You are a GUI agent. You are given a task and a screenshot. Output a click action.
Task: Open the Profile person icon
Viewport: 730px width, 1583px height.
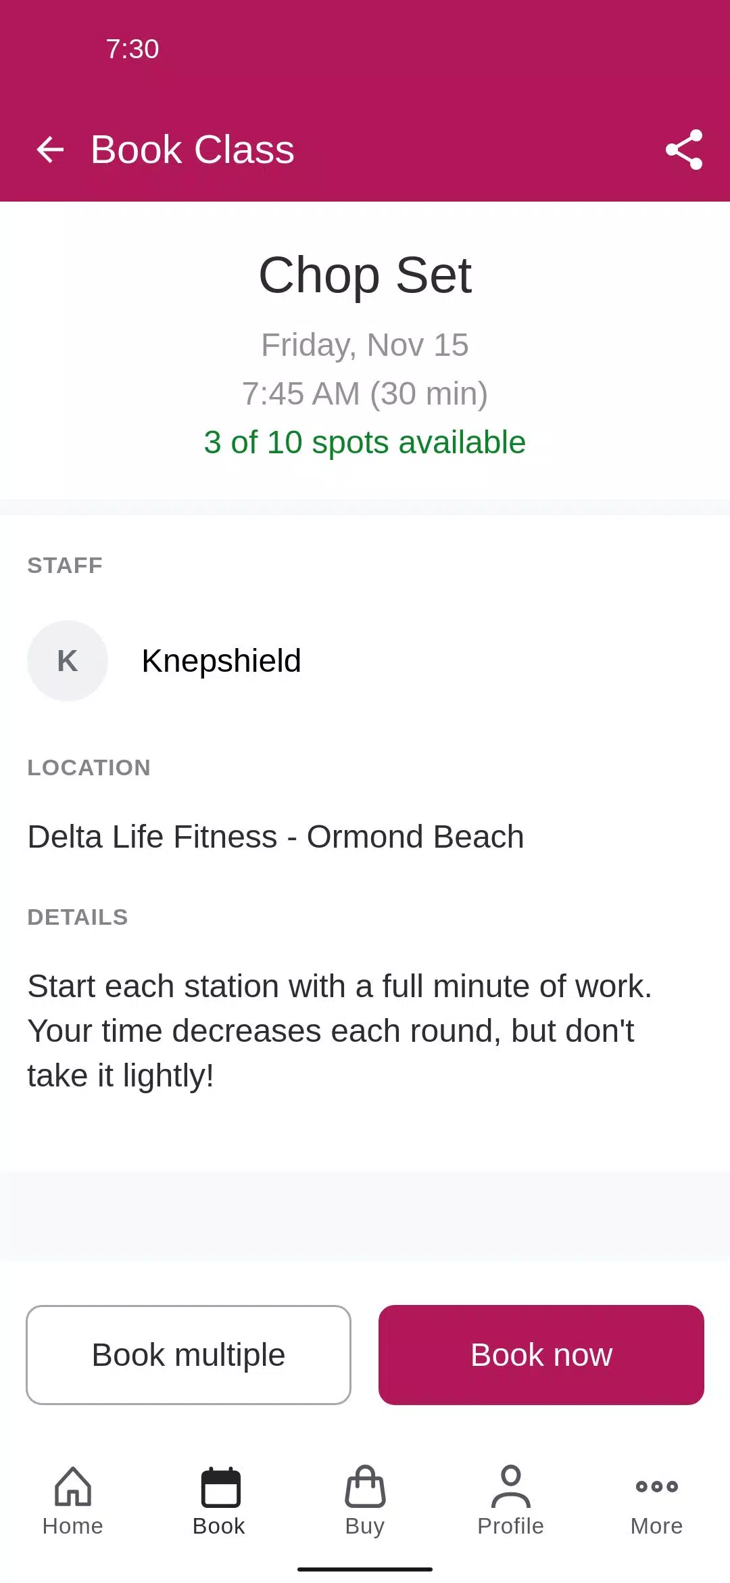pyautogui.click(x=511, y=1486)
